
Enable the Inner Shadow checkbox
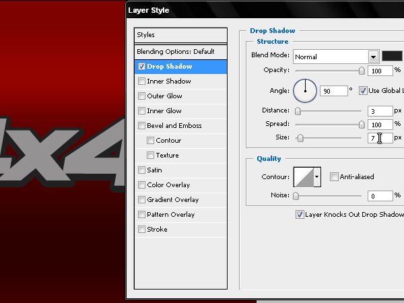141,81
